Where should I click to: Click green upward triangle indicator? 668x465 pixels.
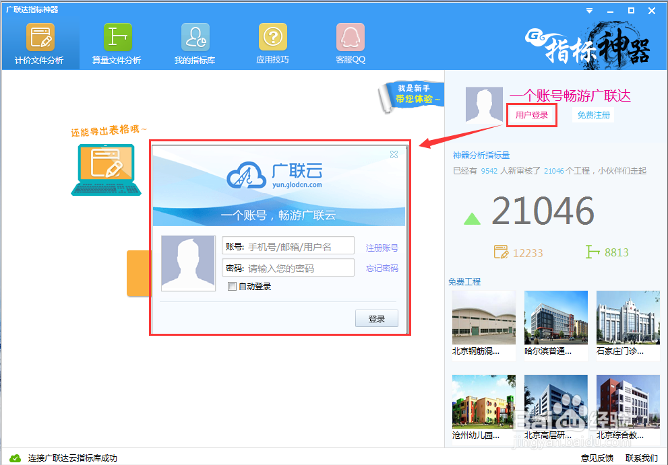pos(472,218)
